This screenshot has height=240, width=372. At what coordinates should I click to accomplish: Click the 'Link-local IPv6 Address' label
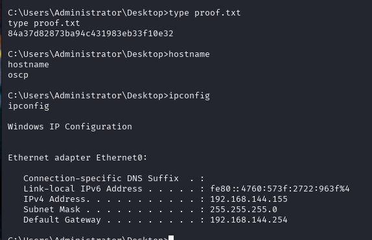[x=83, y=189]
